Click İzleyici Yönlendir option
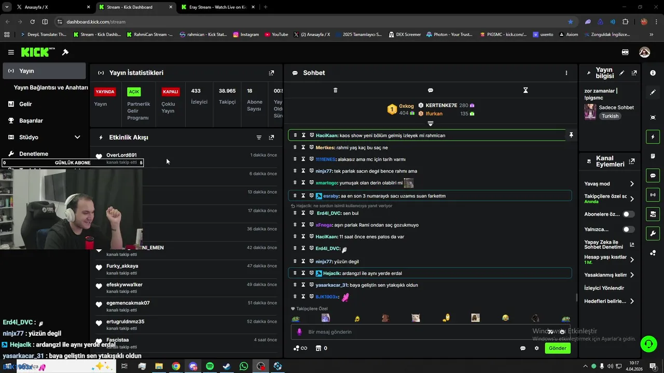The height and width of the screenshot is (373, 664). click(604, 288)
